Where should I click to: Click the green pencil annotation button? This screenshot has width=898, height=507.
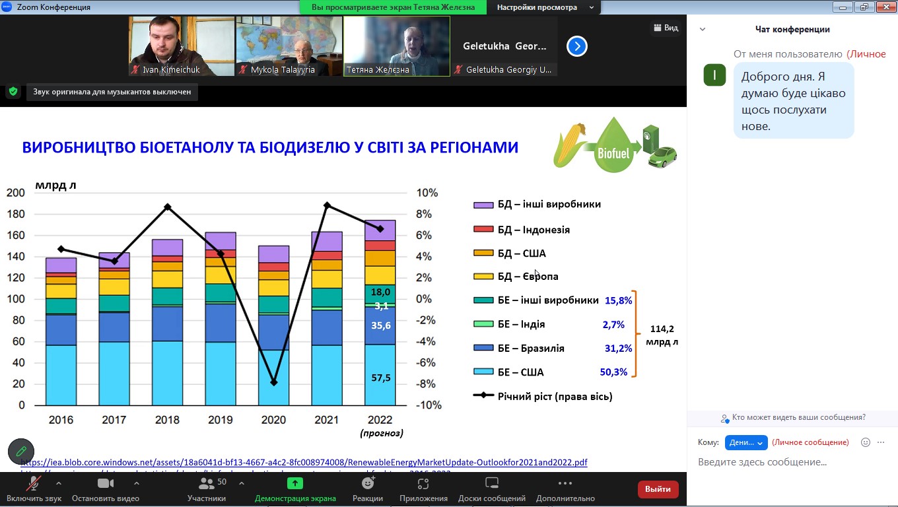click(21, 452)
